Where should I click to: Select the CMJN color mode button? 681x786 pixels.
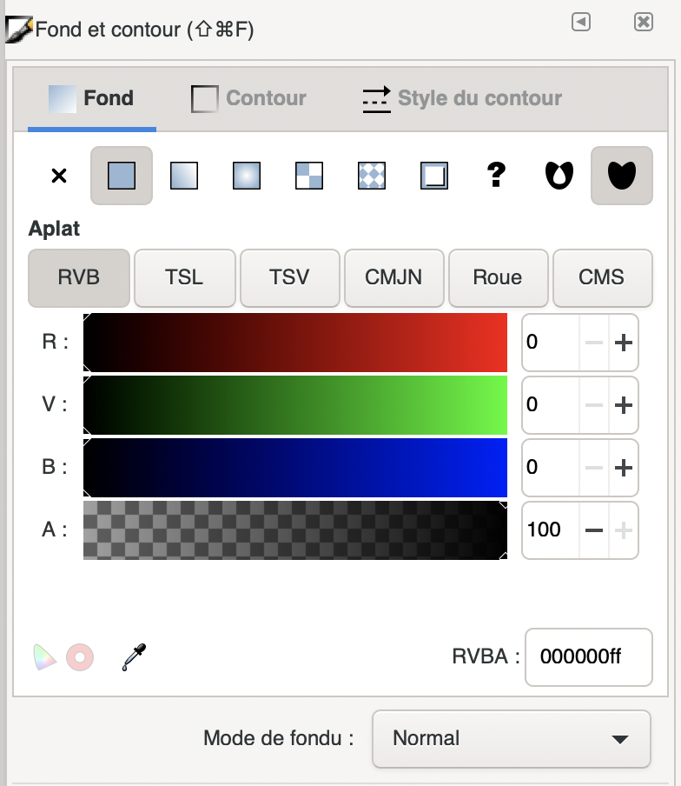393,278
